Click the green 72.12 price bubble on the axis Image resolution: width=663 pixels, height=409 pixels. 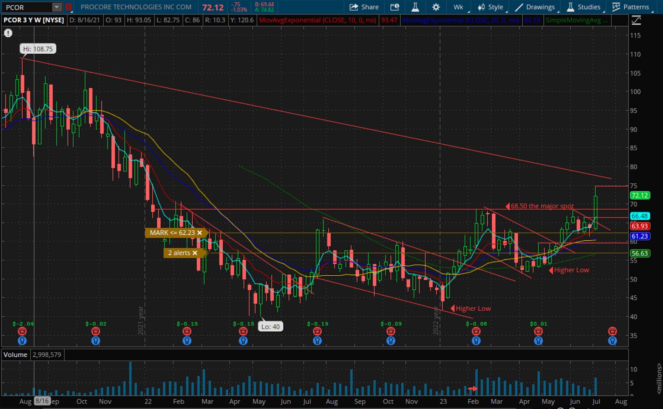point(640,196)
